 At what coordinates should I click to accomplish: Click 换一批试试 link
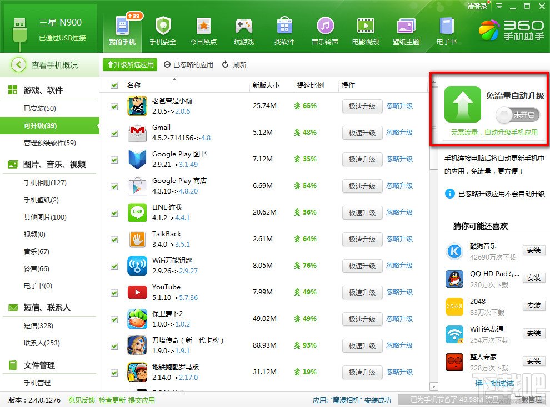tap(494, 384)
